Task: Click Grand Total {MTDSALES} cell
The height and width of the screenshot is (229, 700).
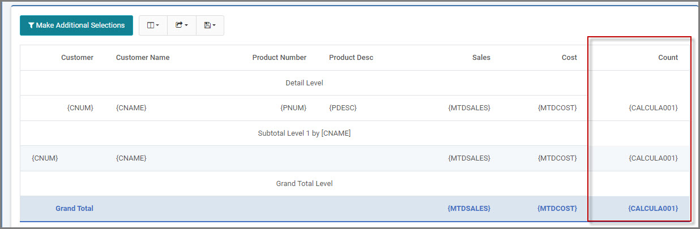Action: (x=469, y=209)
